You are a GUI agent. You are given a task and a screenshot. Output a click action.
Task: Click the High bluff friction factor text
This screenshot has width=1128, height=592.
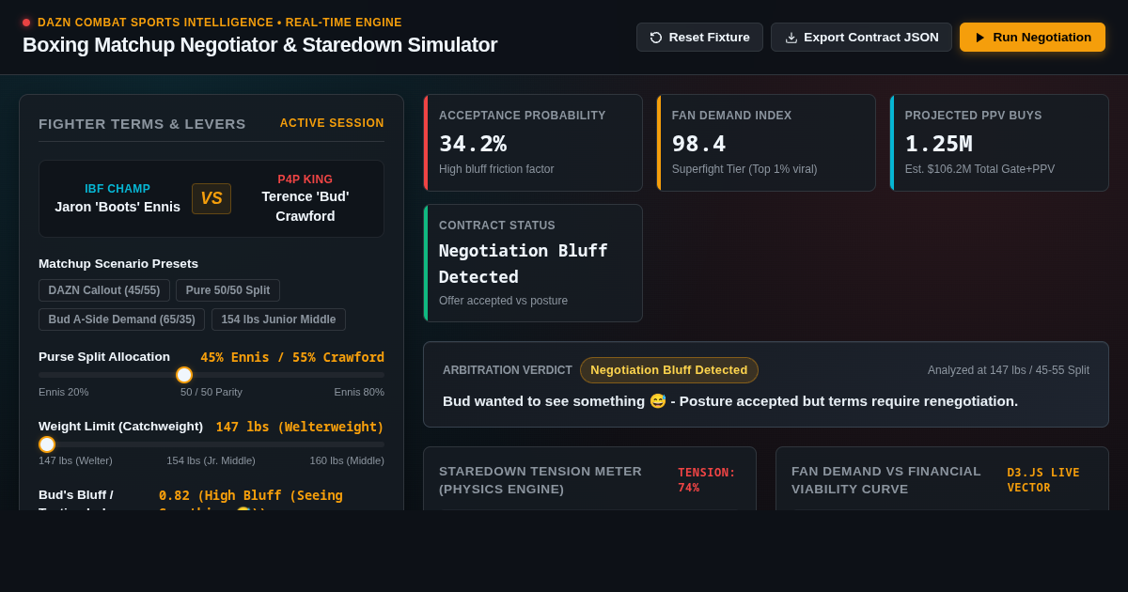(x=496, y=169)
